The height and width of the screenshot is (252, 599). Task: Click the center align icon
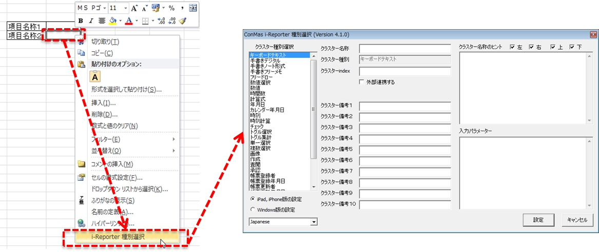click(102, 21)
